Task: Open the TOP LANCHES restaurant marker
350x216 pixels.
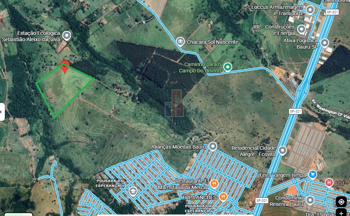Action: pos(223,197)
